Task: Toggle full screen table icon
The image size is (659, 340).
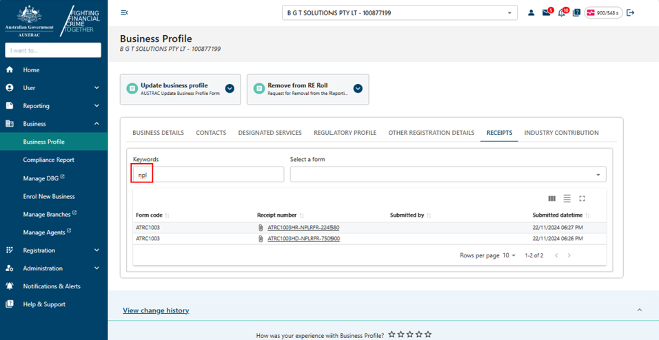Action: tap(582, 198)
